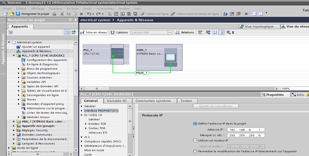Expand the 'Objets technologiques' node
Image resolution: width=309 pixels, height=156 pixels.
19,73
